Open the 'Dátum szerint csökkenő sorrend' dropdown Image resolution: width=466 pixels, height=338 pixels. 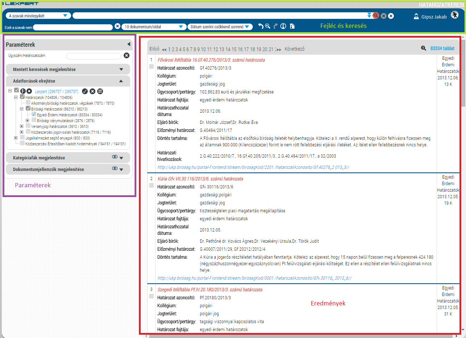[x=220, y=27]
